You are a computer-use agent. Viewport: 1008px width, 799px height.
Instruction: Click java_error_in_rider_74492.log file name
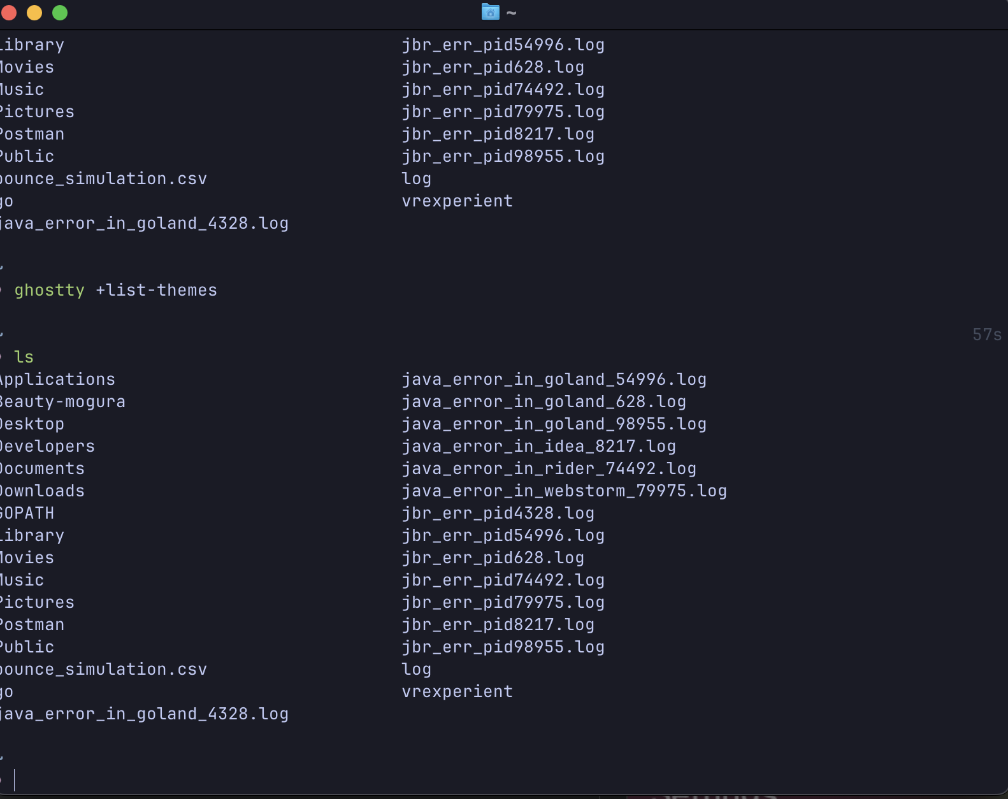click(549, 469)
